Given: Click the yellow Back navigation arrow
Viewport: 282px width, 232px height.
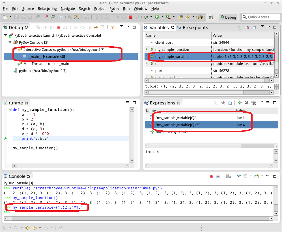Looking at the screenshot, I should pyautogui.click(x=35, y=228).
